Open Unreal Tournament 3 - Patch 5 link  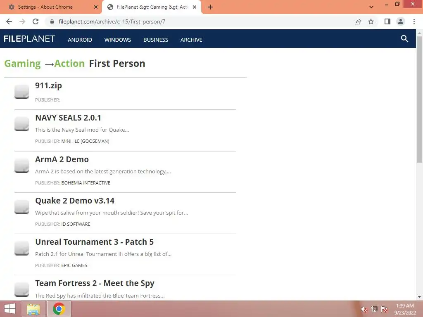pyautogui.click(x=95, y=242)
